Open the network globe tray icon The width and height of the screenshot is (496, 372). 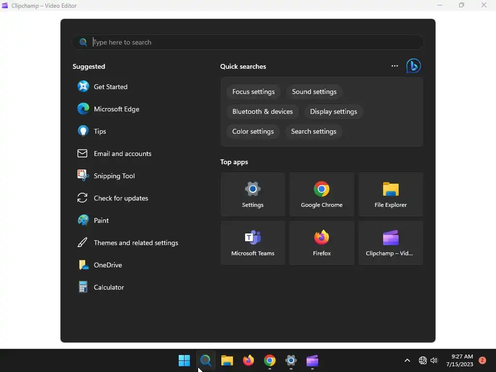(422, 360)
